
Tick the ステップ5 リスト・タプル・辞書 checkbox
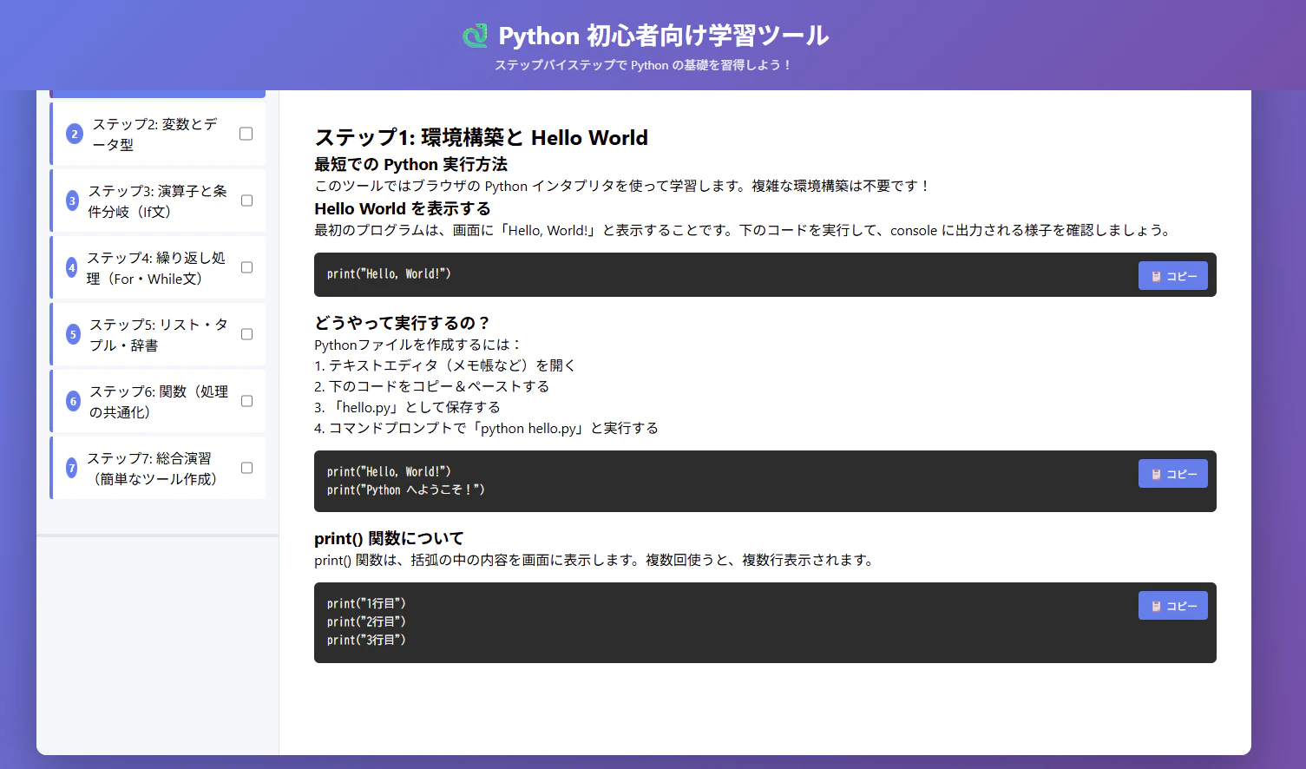(x=246, y=334)
